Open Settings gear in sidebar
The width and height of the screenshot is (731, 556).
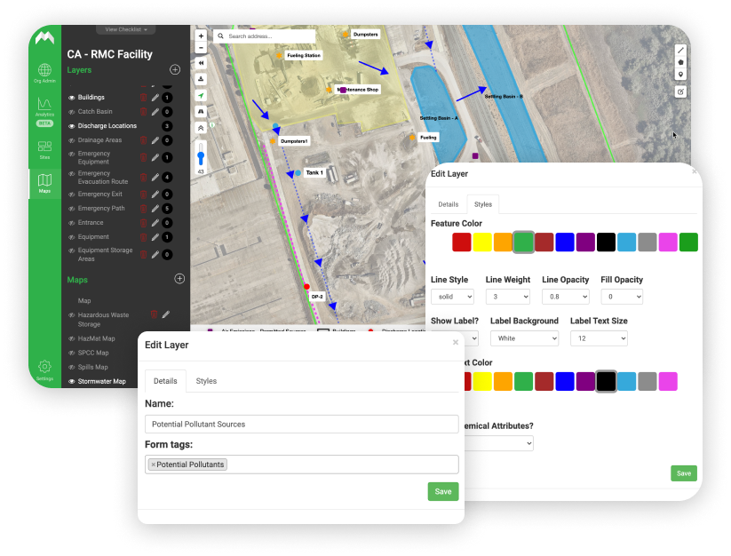[44, 369]
